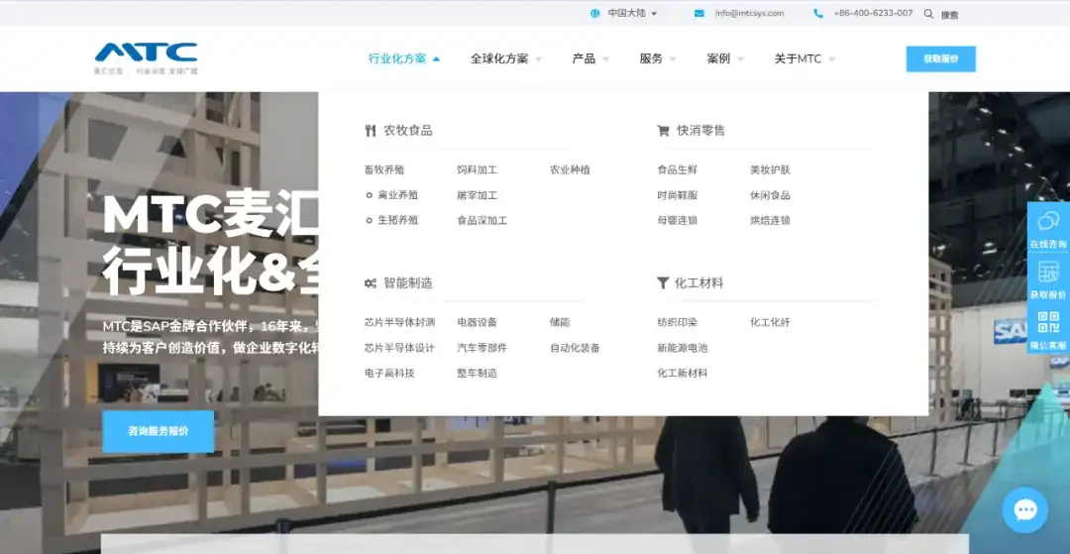Click the +86-400-6233-007 phone number
The image size is (1070, 554).
click(873, 14)
